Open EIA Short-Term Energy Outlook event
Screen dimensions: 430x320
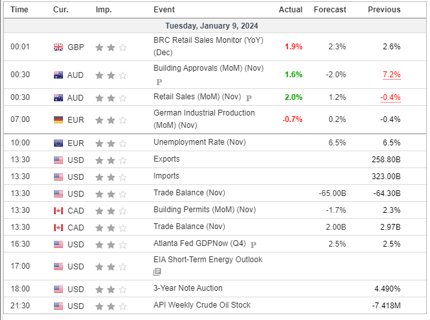point(208,260)
